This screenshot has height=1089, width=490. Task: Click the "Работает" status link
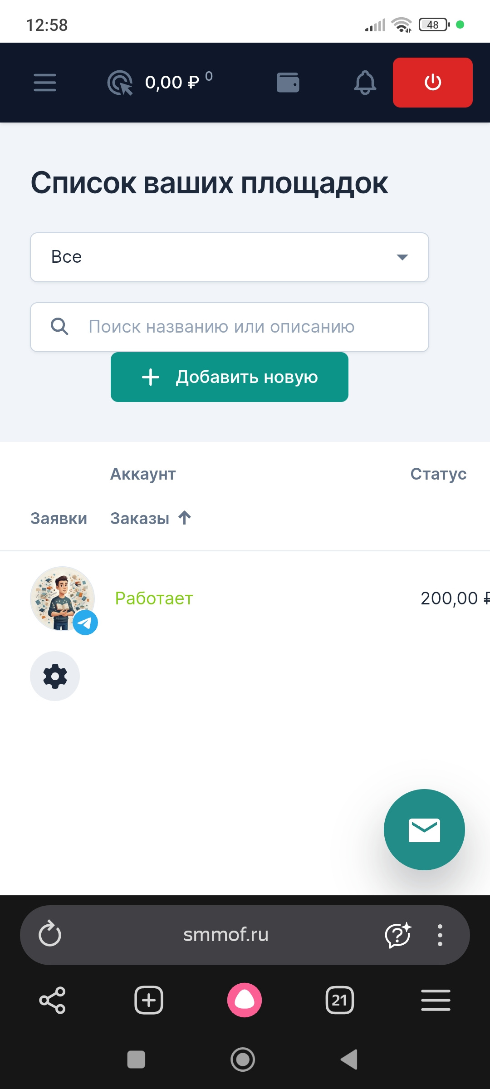point(154,598)
